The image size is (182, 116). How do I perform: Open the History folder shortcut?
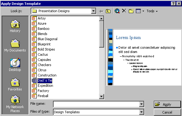(15, 26)
